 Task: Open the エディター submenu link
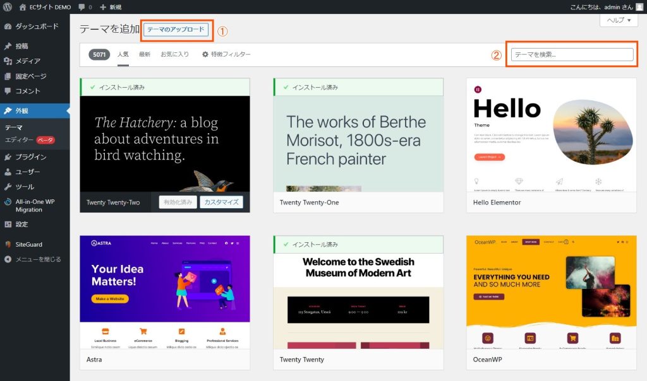[x=18, y=139]
